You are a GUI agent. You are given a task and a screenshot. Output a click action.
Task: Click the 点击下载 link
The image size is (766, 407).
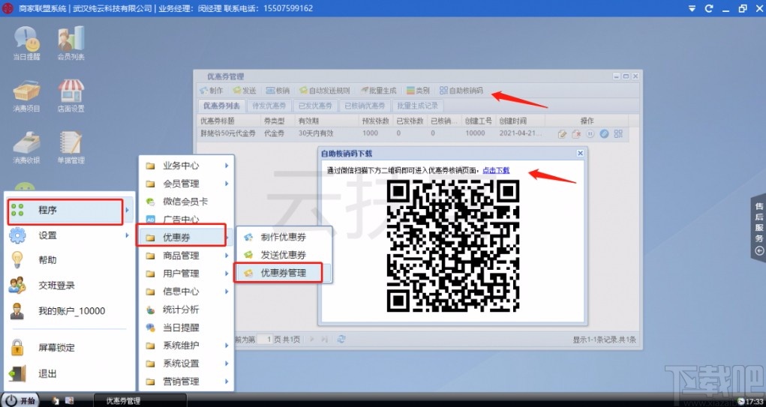click(496, 170)
